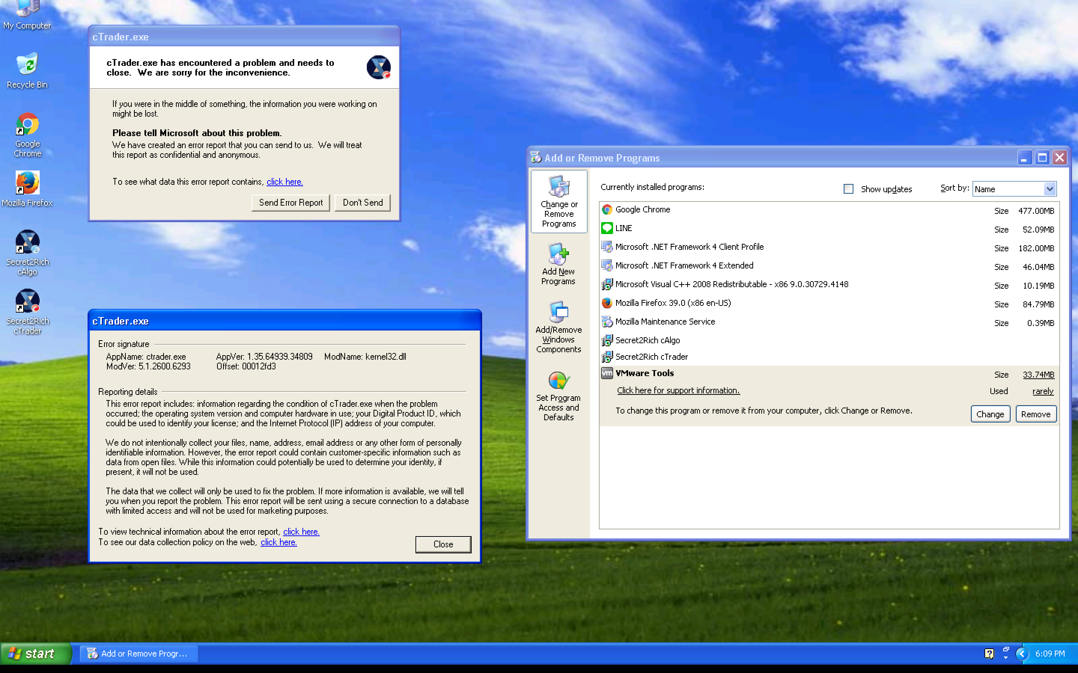Select Mozilla Firefox 39.0 (x86 en-US) entry
The image size is (1078, 673).
point(673,303)
